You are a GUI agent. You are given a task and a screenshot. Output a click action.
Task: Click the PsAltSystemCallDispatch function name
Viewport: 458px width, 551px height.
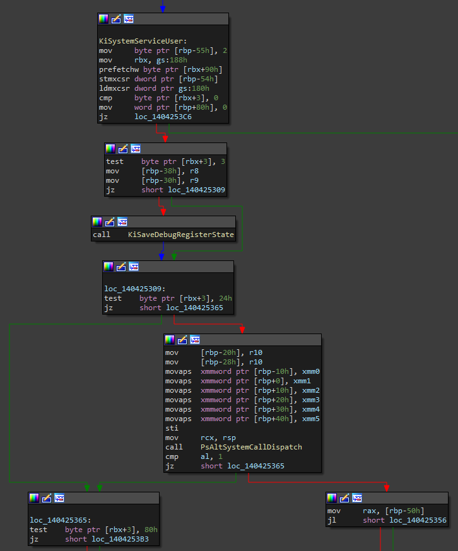click(x=251, y=447)
